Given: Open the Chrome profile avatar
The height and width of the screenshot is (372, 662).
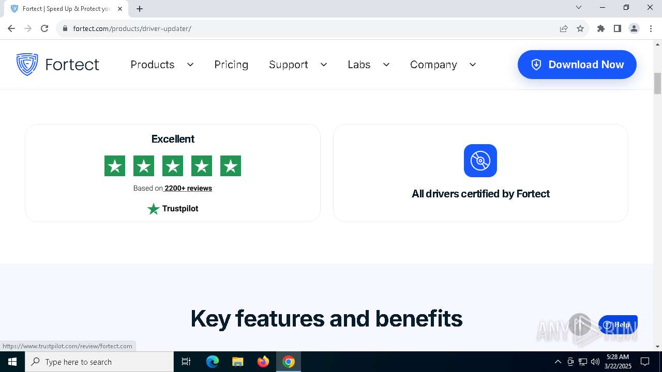Looking at the screenshot, I should [634, 28].
